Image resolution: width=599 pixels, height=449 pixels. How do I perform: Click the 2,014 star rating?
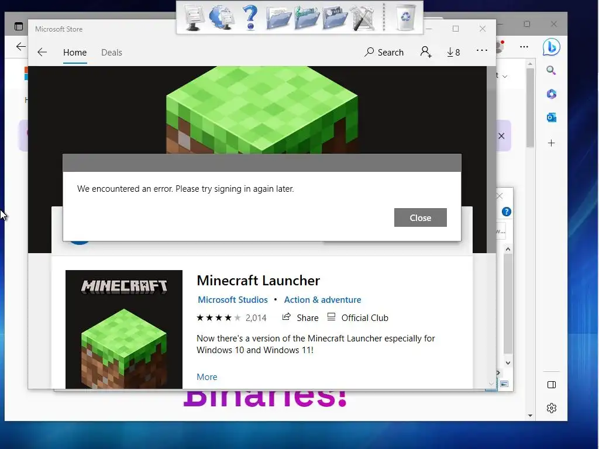(231, 317)
